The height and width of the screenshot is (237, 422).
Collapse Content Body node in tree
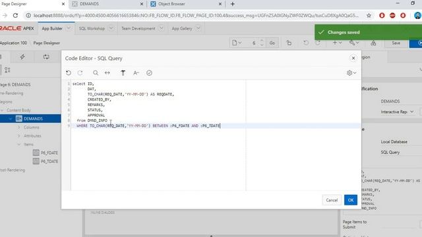pyautogui.click(x=2, y=110)
